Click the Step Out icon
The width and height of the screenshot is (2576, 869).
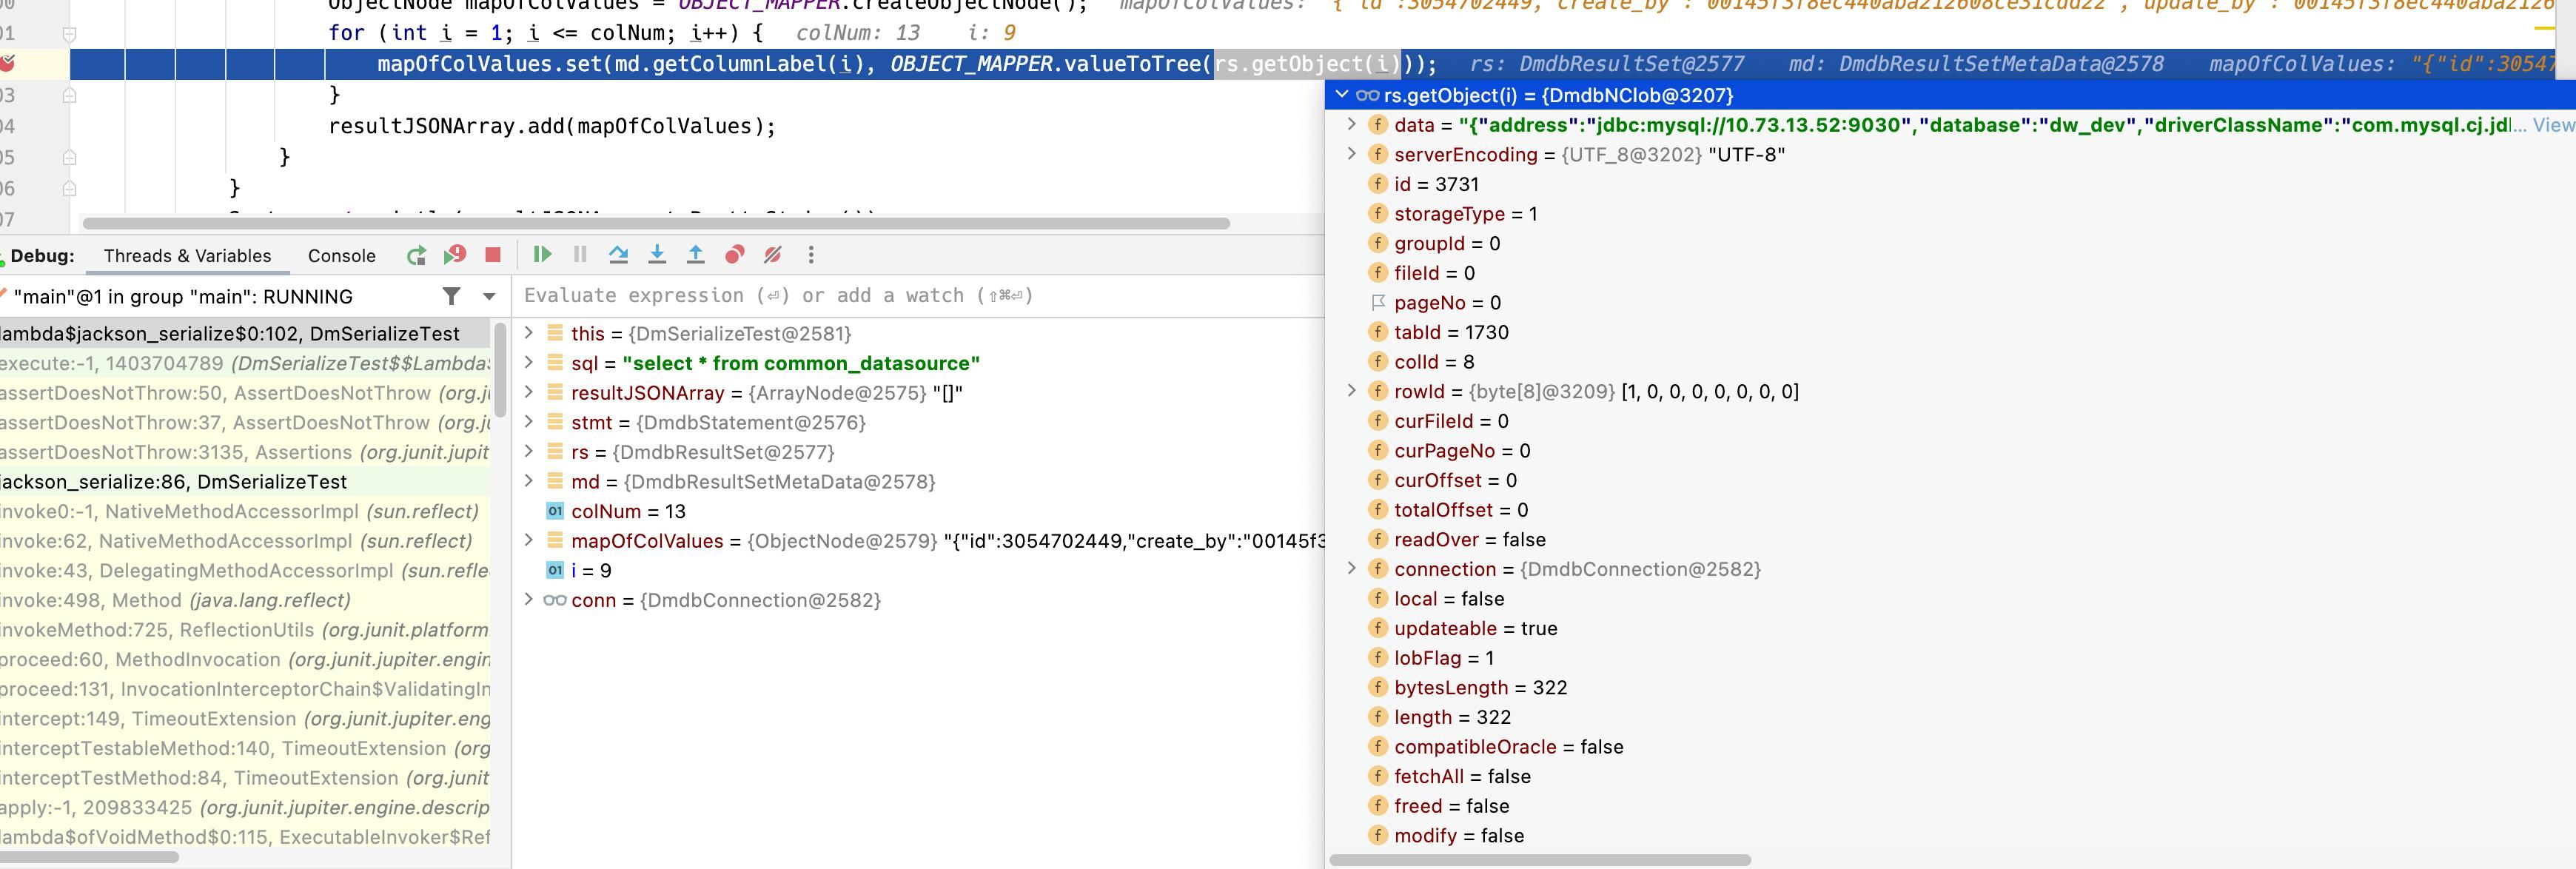click(695, 255)
